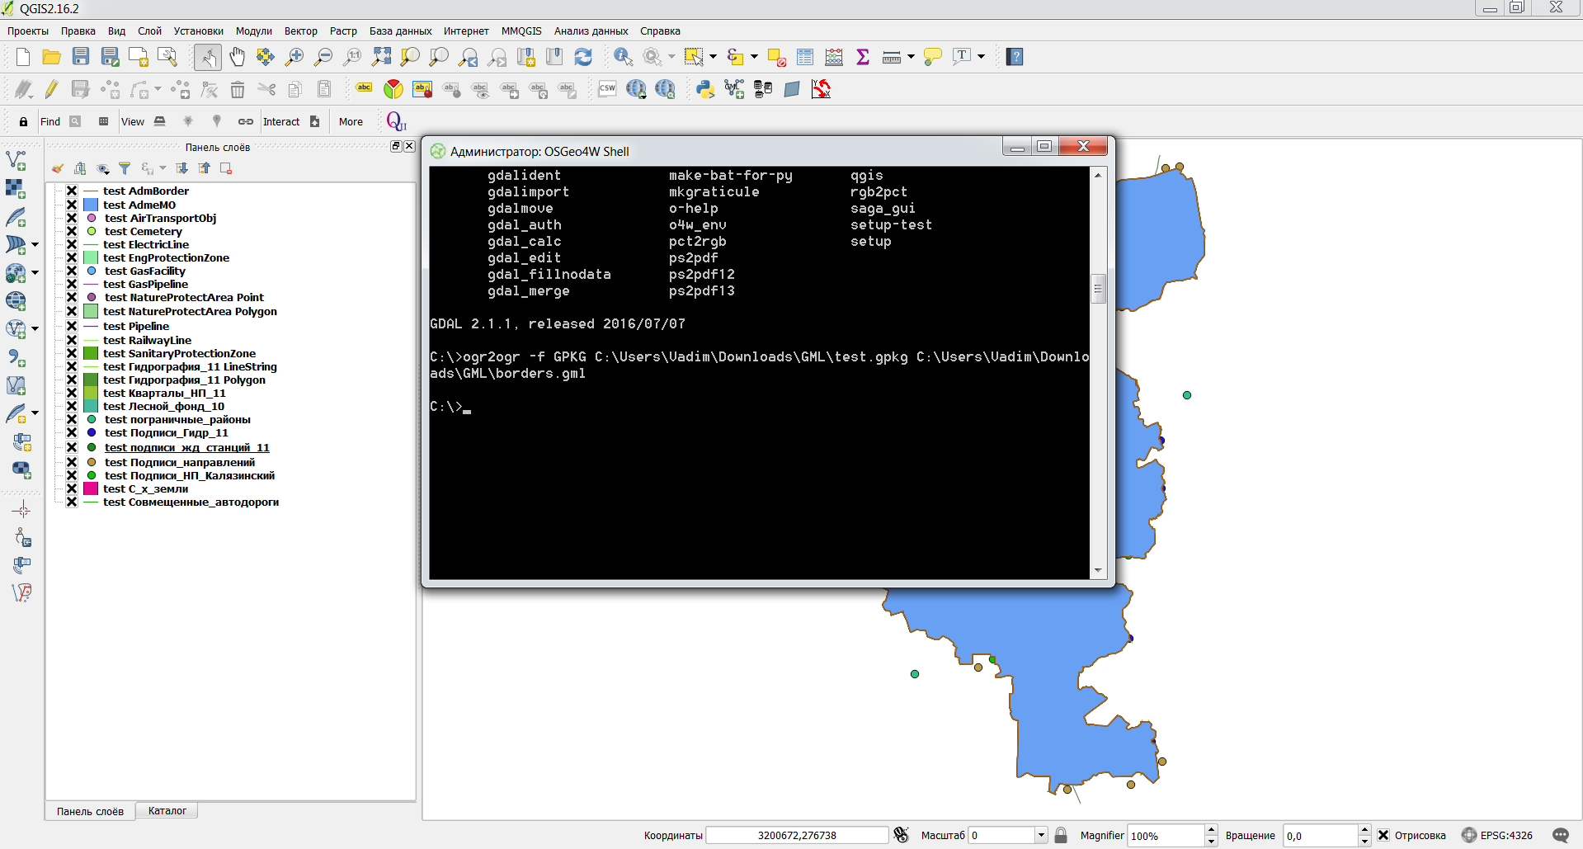
Task: Expand the measure tool dropdown arrow
Action: 911,57
